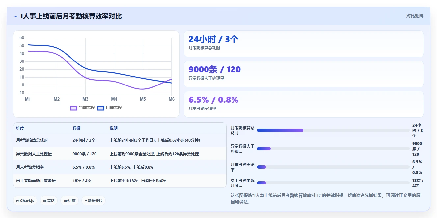
Task: Click description 上线前6.5%, 上线后0.8%
Action: (x=131, y=167)
